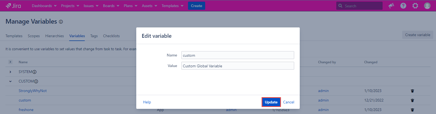Open the user profile avatar
Image resolution: width=436 pixels, height=114 pixels.
(427, 6)
